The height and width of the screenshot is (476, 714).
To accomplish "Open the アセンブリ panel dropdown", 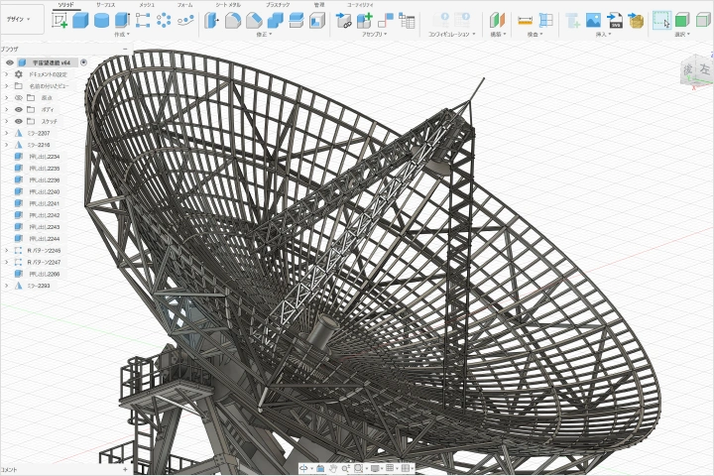I will pyautogui.click(x=375, y=34).
